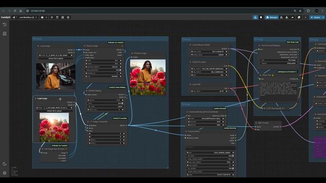The height and width of the screenshot is (183, 326).
Task: Click the height value field in Resize Image
Action: click(103, 64)
